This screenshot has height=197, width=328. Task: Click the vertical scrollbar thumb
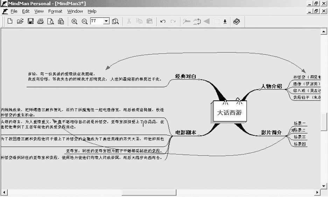(x=323, y=122)
